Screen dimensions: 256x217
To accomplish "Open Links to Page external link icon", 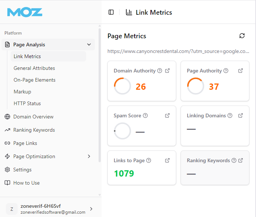I will coord(167,160).
